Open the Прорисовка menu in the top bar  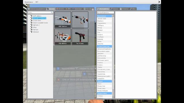pos(29,2)
